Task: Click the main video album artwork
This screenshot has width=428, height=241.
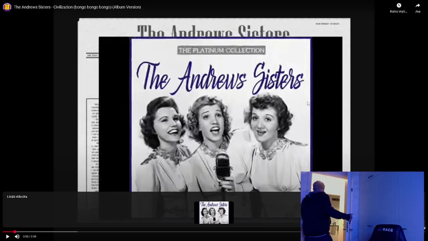Action: coord(221,114)
